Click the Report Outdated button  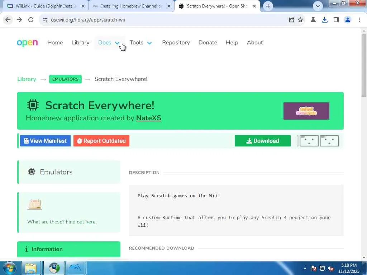tap(101, 141)
